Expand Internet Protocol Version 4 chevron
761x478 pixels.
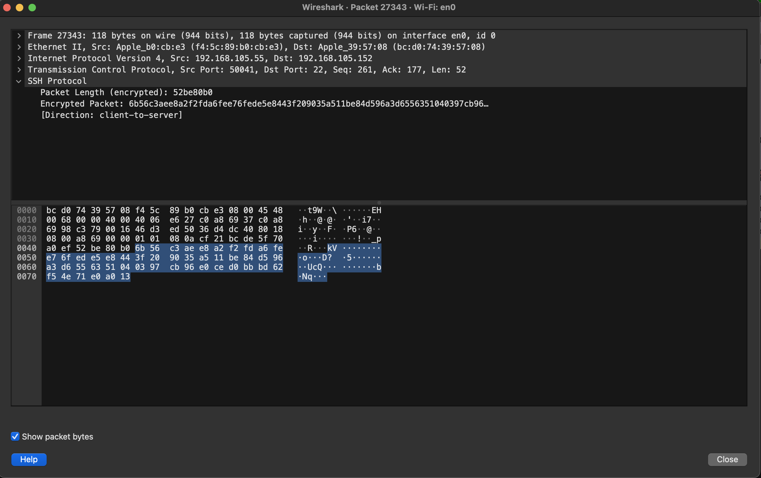coord(19,58)
